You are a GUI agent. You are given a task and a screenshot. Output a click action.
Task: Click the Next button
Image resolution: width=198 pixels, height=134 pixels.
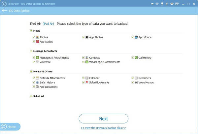(104, 118)
